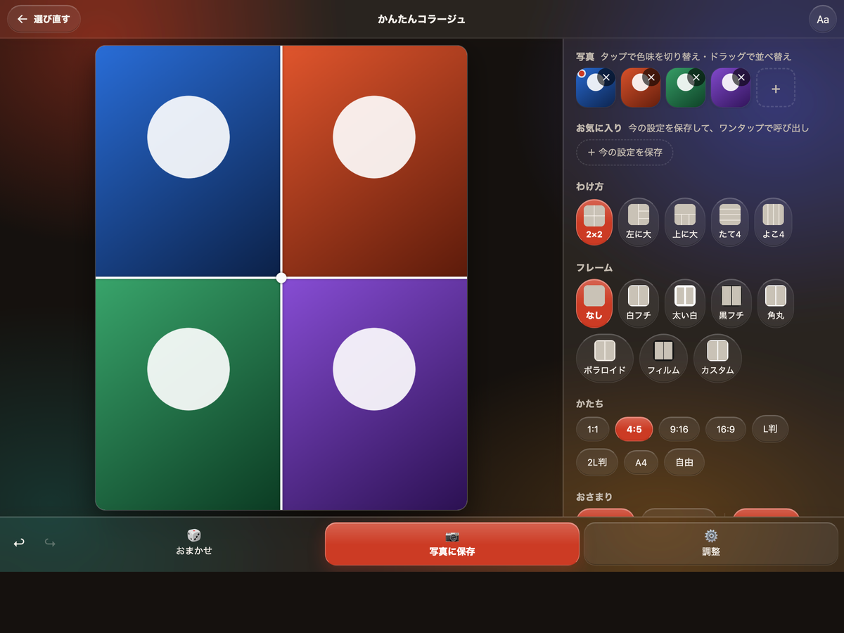Pick the よこ4 layout
This screenshot has height=633, width=844.
(774, 222)
